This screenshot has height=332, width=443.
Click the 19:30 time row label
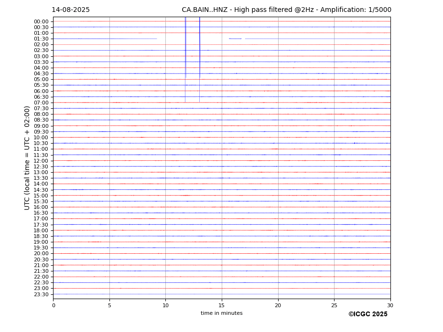point(41,248)
